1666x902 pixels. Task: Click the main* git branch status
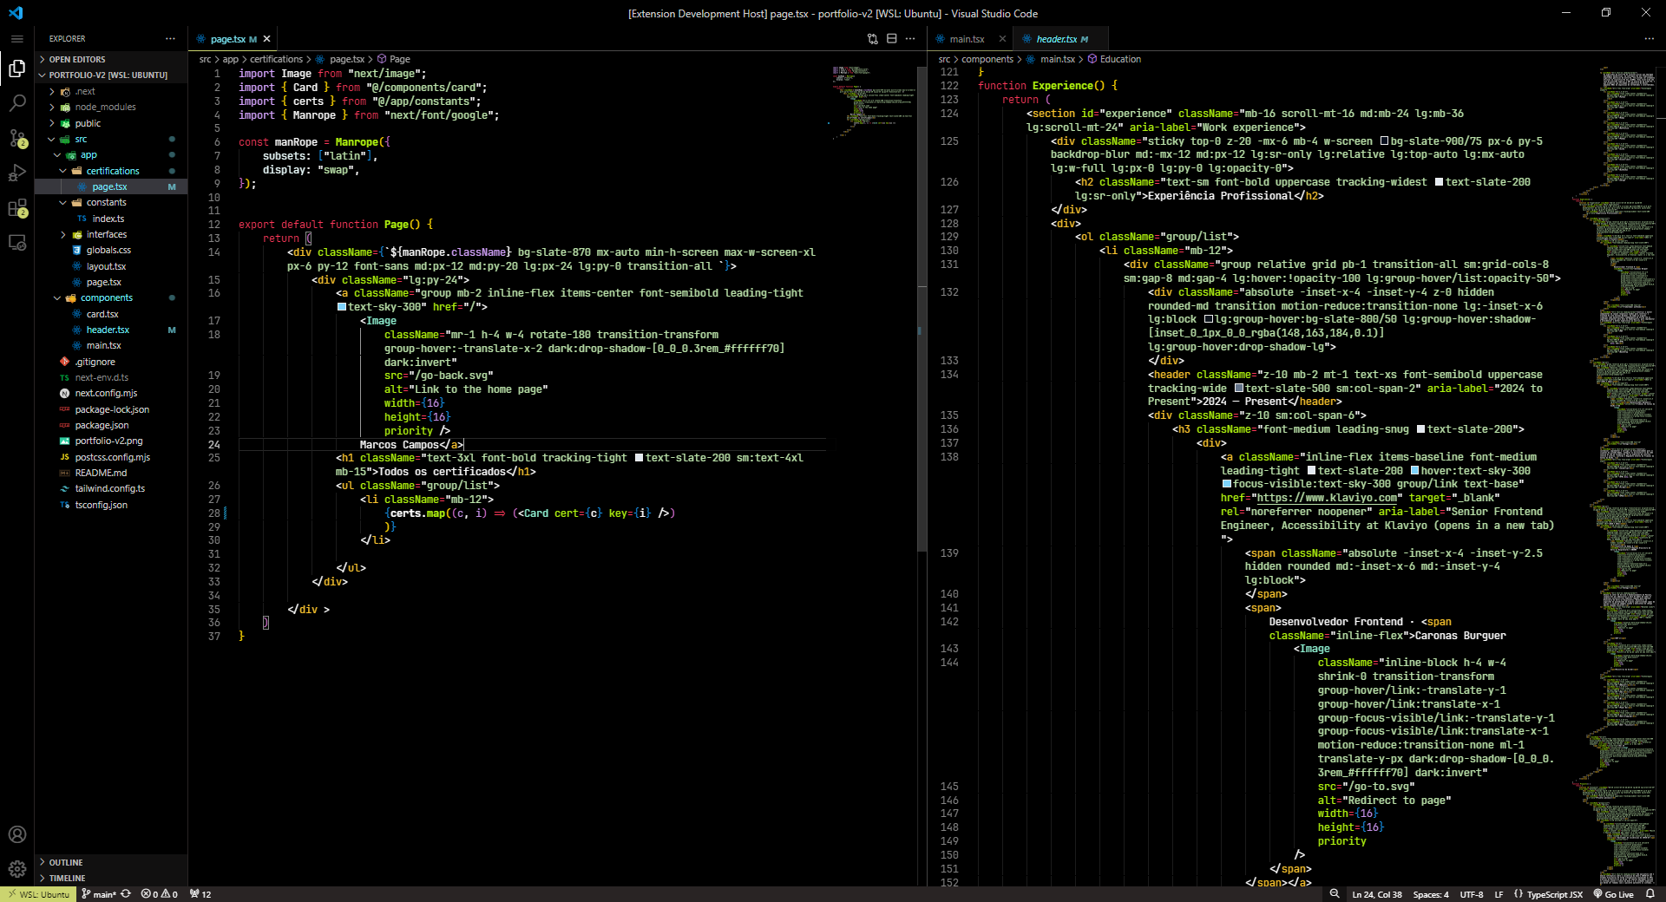coord(98,894)
